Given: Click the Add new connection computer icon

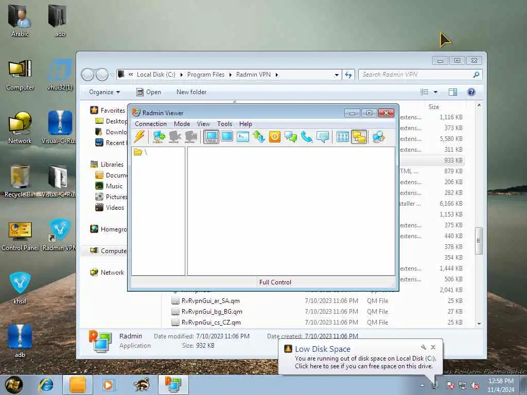Looking at the screenshot, I should click(159, 137).
